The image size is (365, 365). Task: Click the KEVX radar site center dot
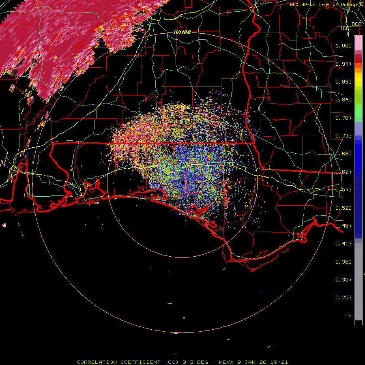[x=182, y=182]
